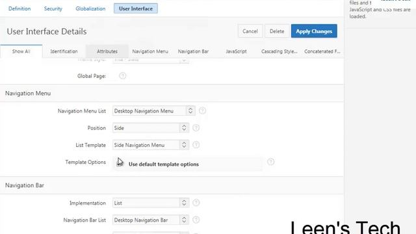Click the Global Page label
The image size is (416, 234).
click(x=92, y=76)
